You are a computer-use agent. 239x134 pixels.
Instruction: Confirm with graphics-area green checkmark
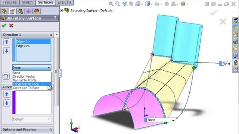coord(214,12)
